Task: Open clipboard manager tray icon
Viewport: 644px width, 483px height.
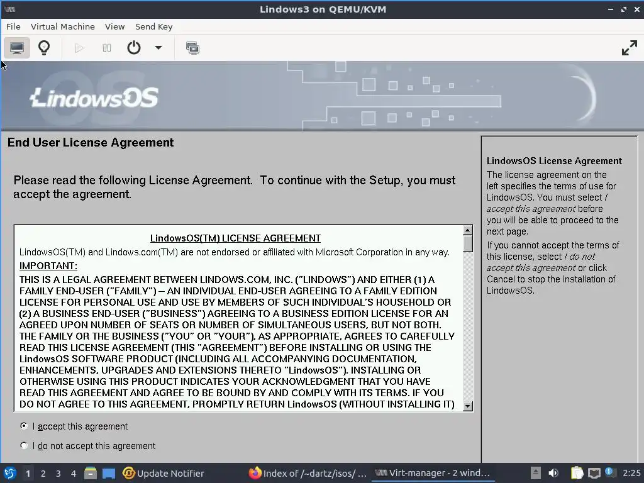Action: coord(577,473)
